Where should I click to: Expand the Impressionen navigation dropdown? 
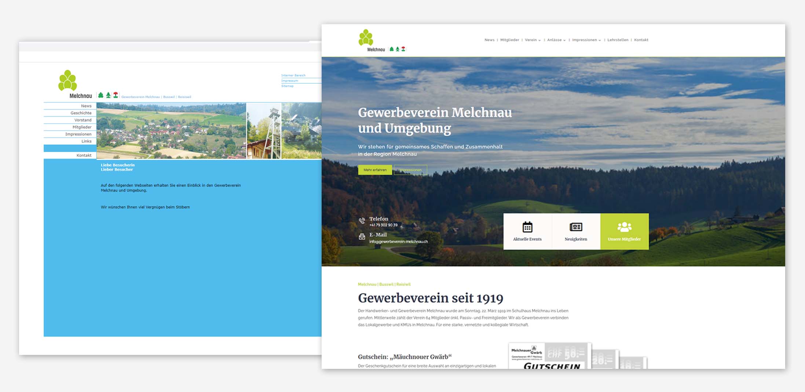tap(585, 40)
